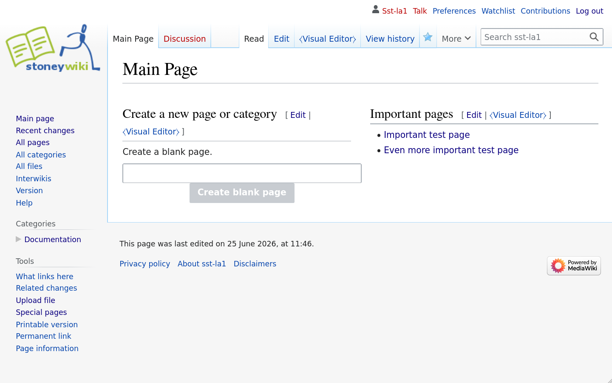
Task: Go to Main page in sidebar
Action: pyautogui.click(x=35, y=119)
